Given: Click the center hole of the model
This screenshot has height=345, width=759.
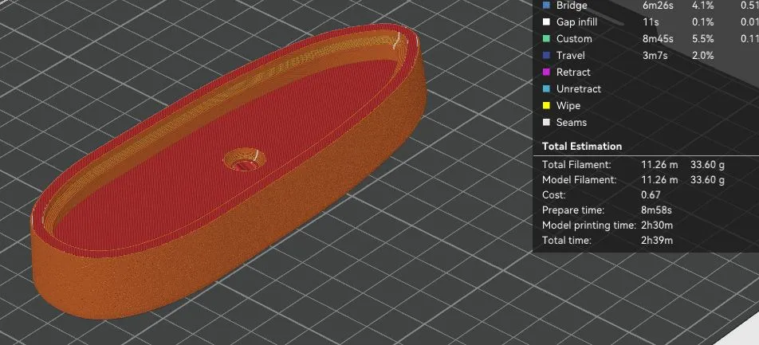Looking at the screenshot, I should pyautogui.click(x=245, y=159).
